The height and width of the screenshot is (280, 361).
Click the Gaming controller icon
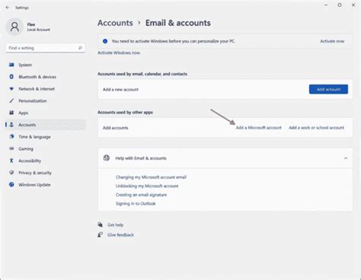11,148
